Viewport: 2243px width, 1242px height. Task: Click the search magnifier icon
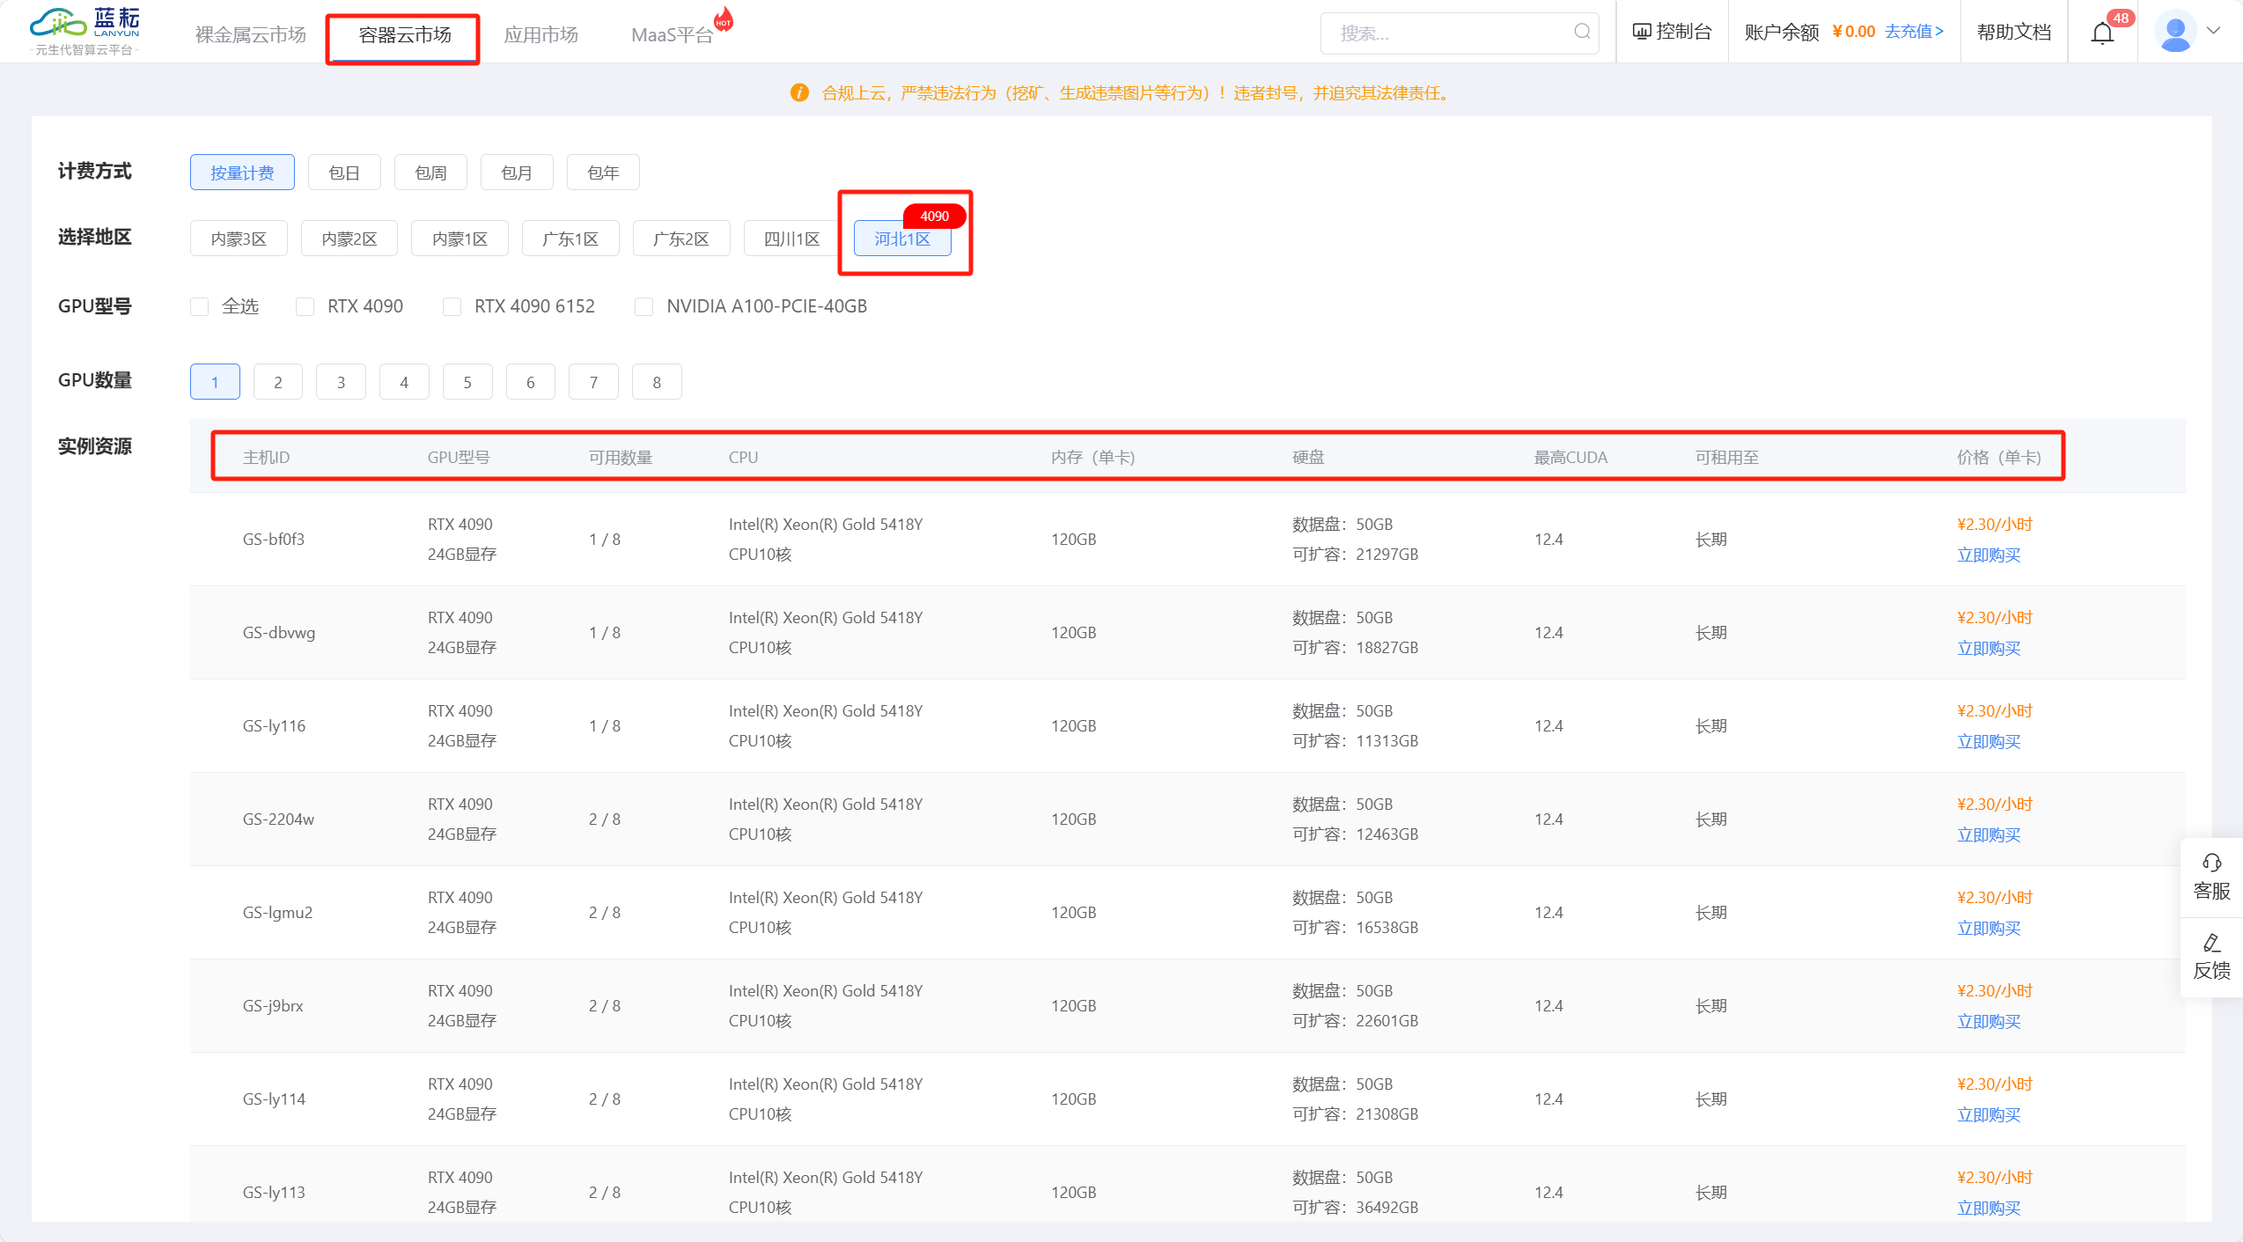click(1582, 33)
